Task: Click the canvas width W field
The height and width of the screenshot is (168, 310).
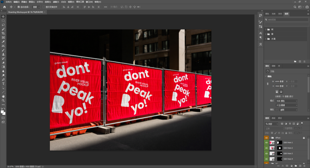Action: 279,81
